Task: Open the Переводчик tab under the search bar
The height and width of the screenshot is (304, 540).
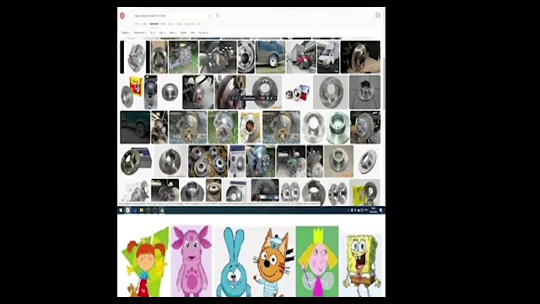Action: [190, 24]
